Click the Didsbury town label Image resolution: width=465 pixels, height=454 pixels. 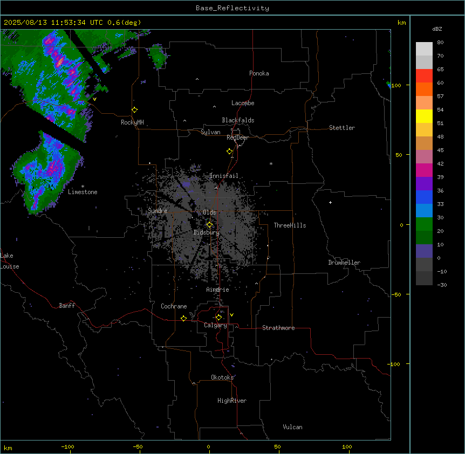click(x=207, y=232)
